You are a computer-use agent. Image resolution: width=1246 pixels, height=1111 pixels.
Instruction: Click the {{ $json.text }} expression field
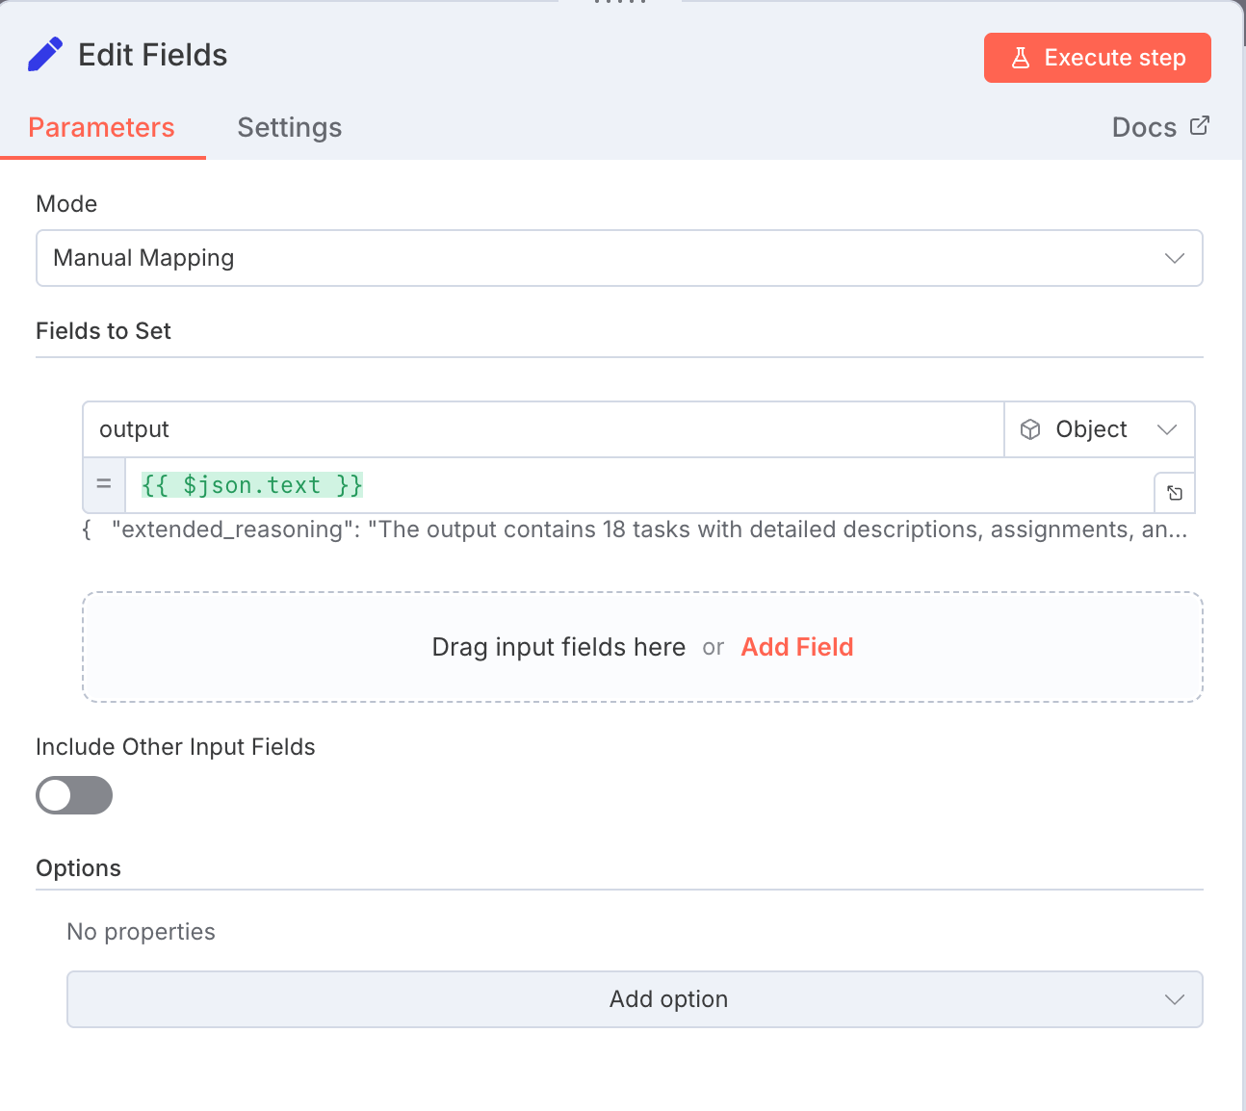click(636, 485)
